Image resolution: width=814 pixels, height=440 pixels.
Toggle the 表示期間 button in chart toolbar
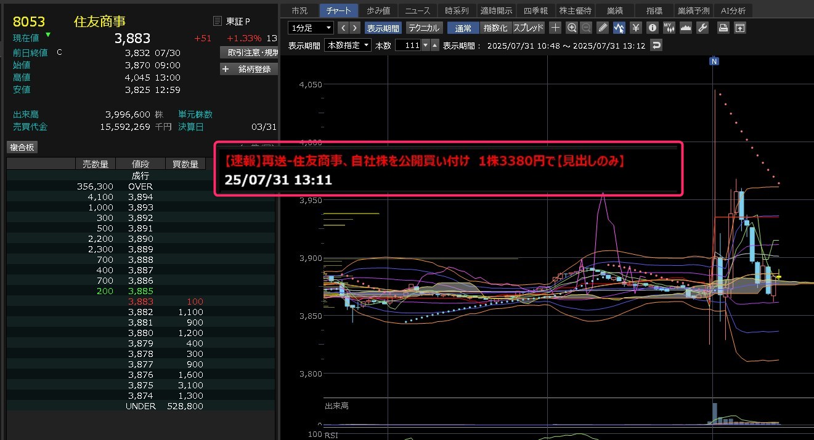pos(383,28)
